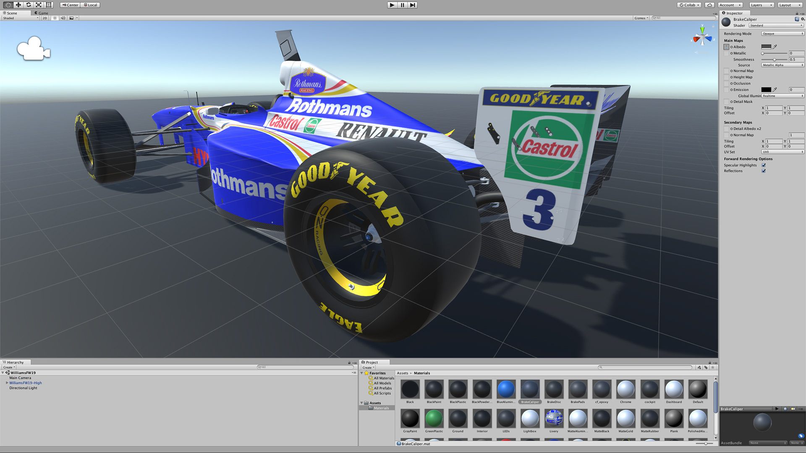
Task: Click the blue Z axis of orientation gizmo
Action: click(x=709, y=39)
